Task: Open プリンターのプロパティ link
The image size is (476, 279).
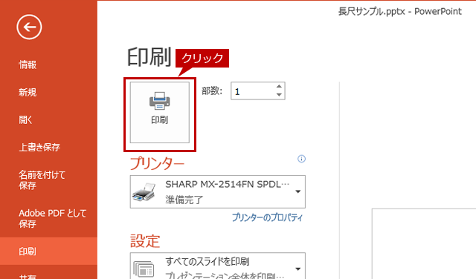Action: 268,217
